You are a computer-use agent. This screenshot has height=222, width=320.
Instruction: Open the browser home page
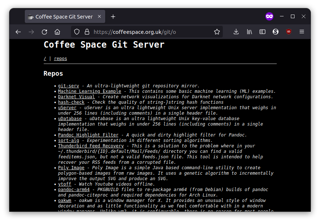coord(58,32)
